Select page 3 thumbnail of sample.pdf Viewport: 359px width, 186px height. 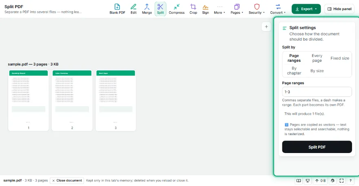(115, 100)
